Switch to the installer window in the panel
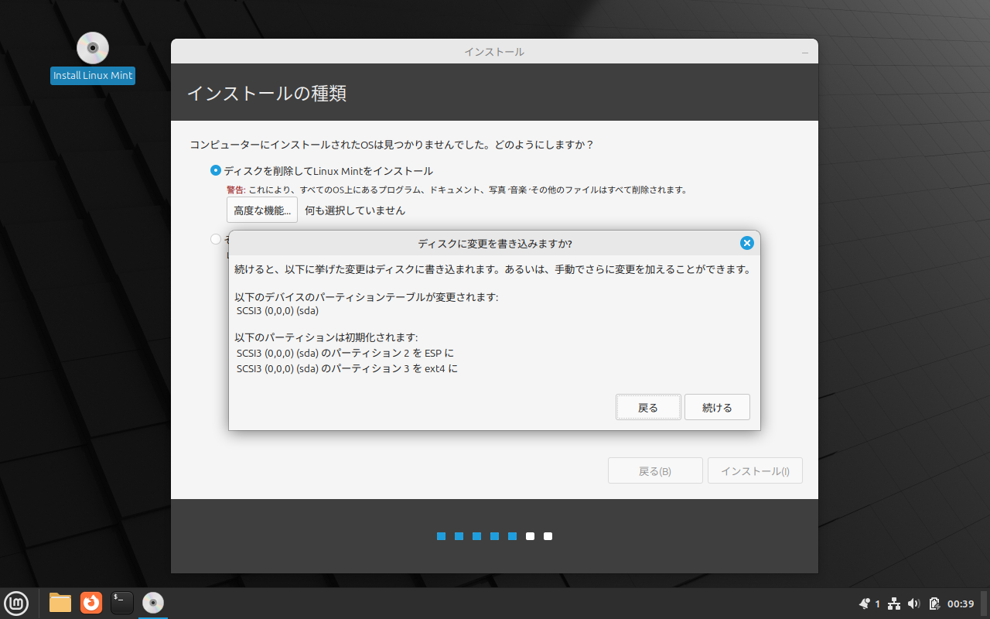 [x=153, y=603]
